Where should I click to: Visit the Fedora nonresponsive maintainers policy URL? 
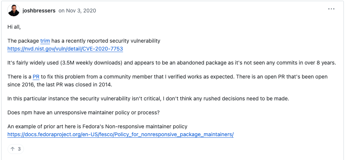click(121, 135)
